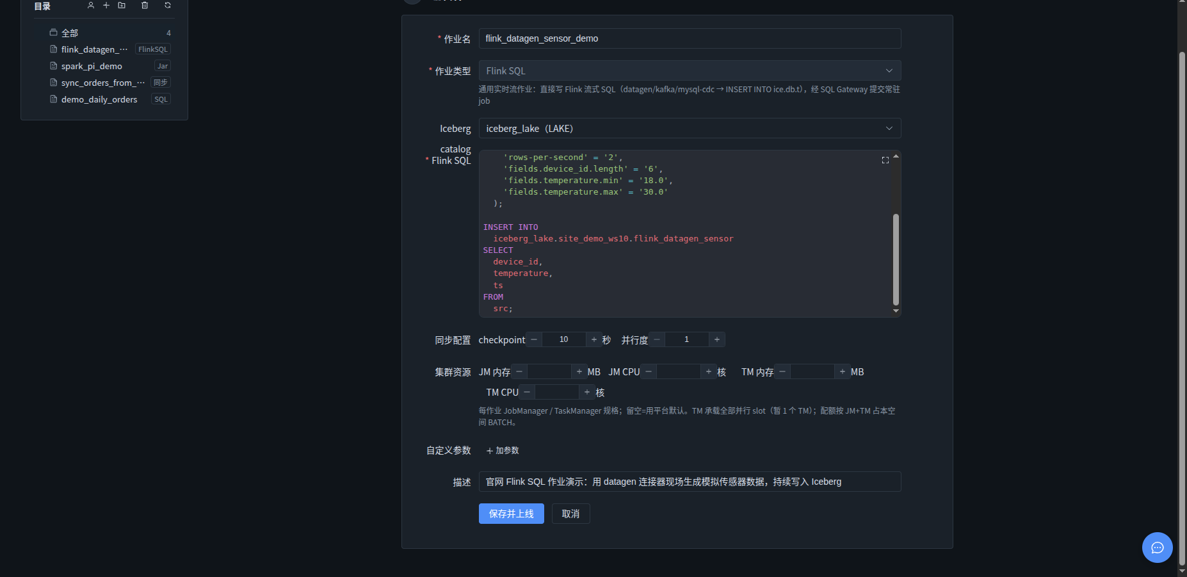Open the chat support bubble
Image resolution: width=1187 pixels, height=577 pixels.
(1158, 548)
